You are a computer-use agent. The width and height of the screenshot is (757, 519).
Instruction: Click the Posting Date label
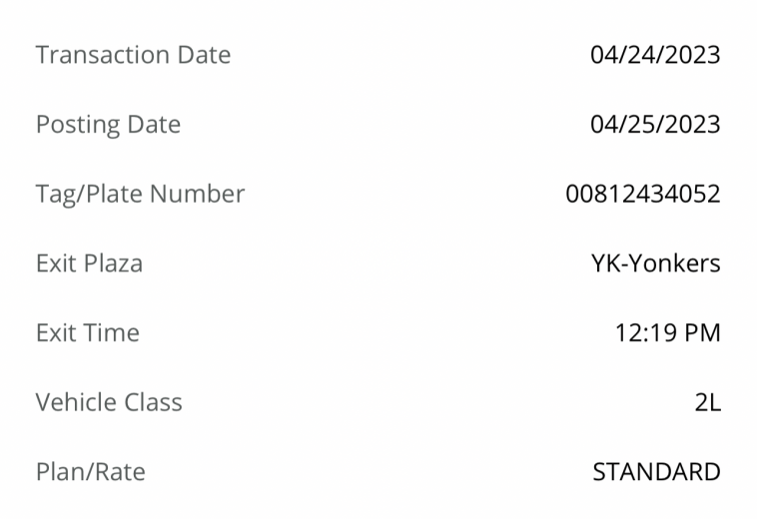(x=108, y=125)
